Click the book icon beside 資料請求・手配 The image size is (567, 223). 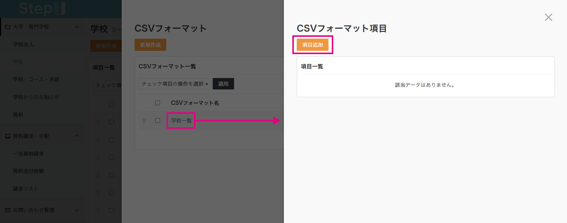[x=8, y=136]
